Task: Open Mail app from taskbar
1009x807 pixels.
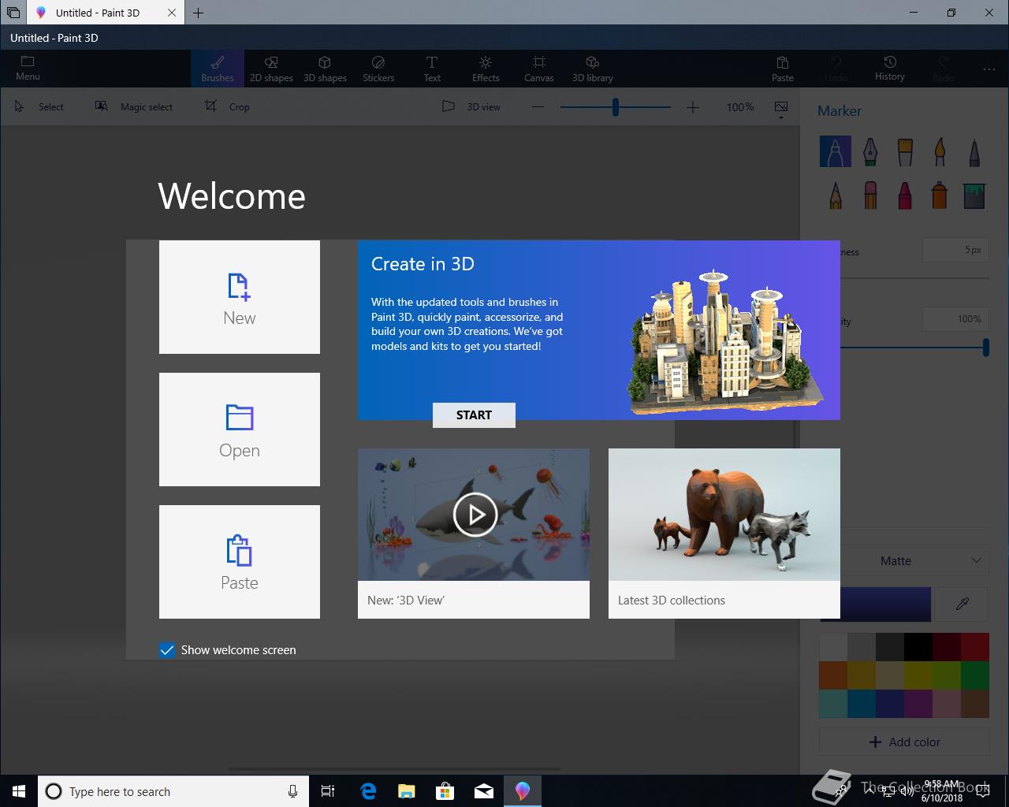Action: [484, 791]
